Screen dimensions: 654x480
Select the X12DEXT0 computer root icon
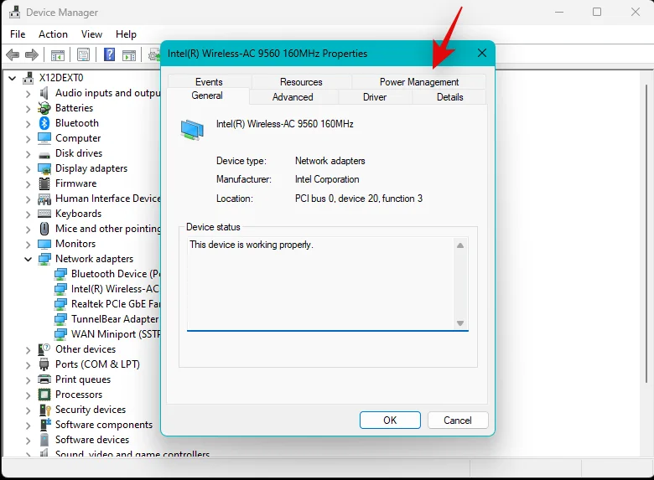29,78
